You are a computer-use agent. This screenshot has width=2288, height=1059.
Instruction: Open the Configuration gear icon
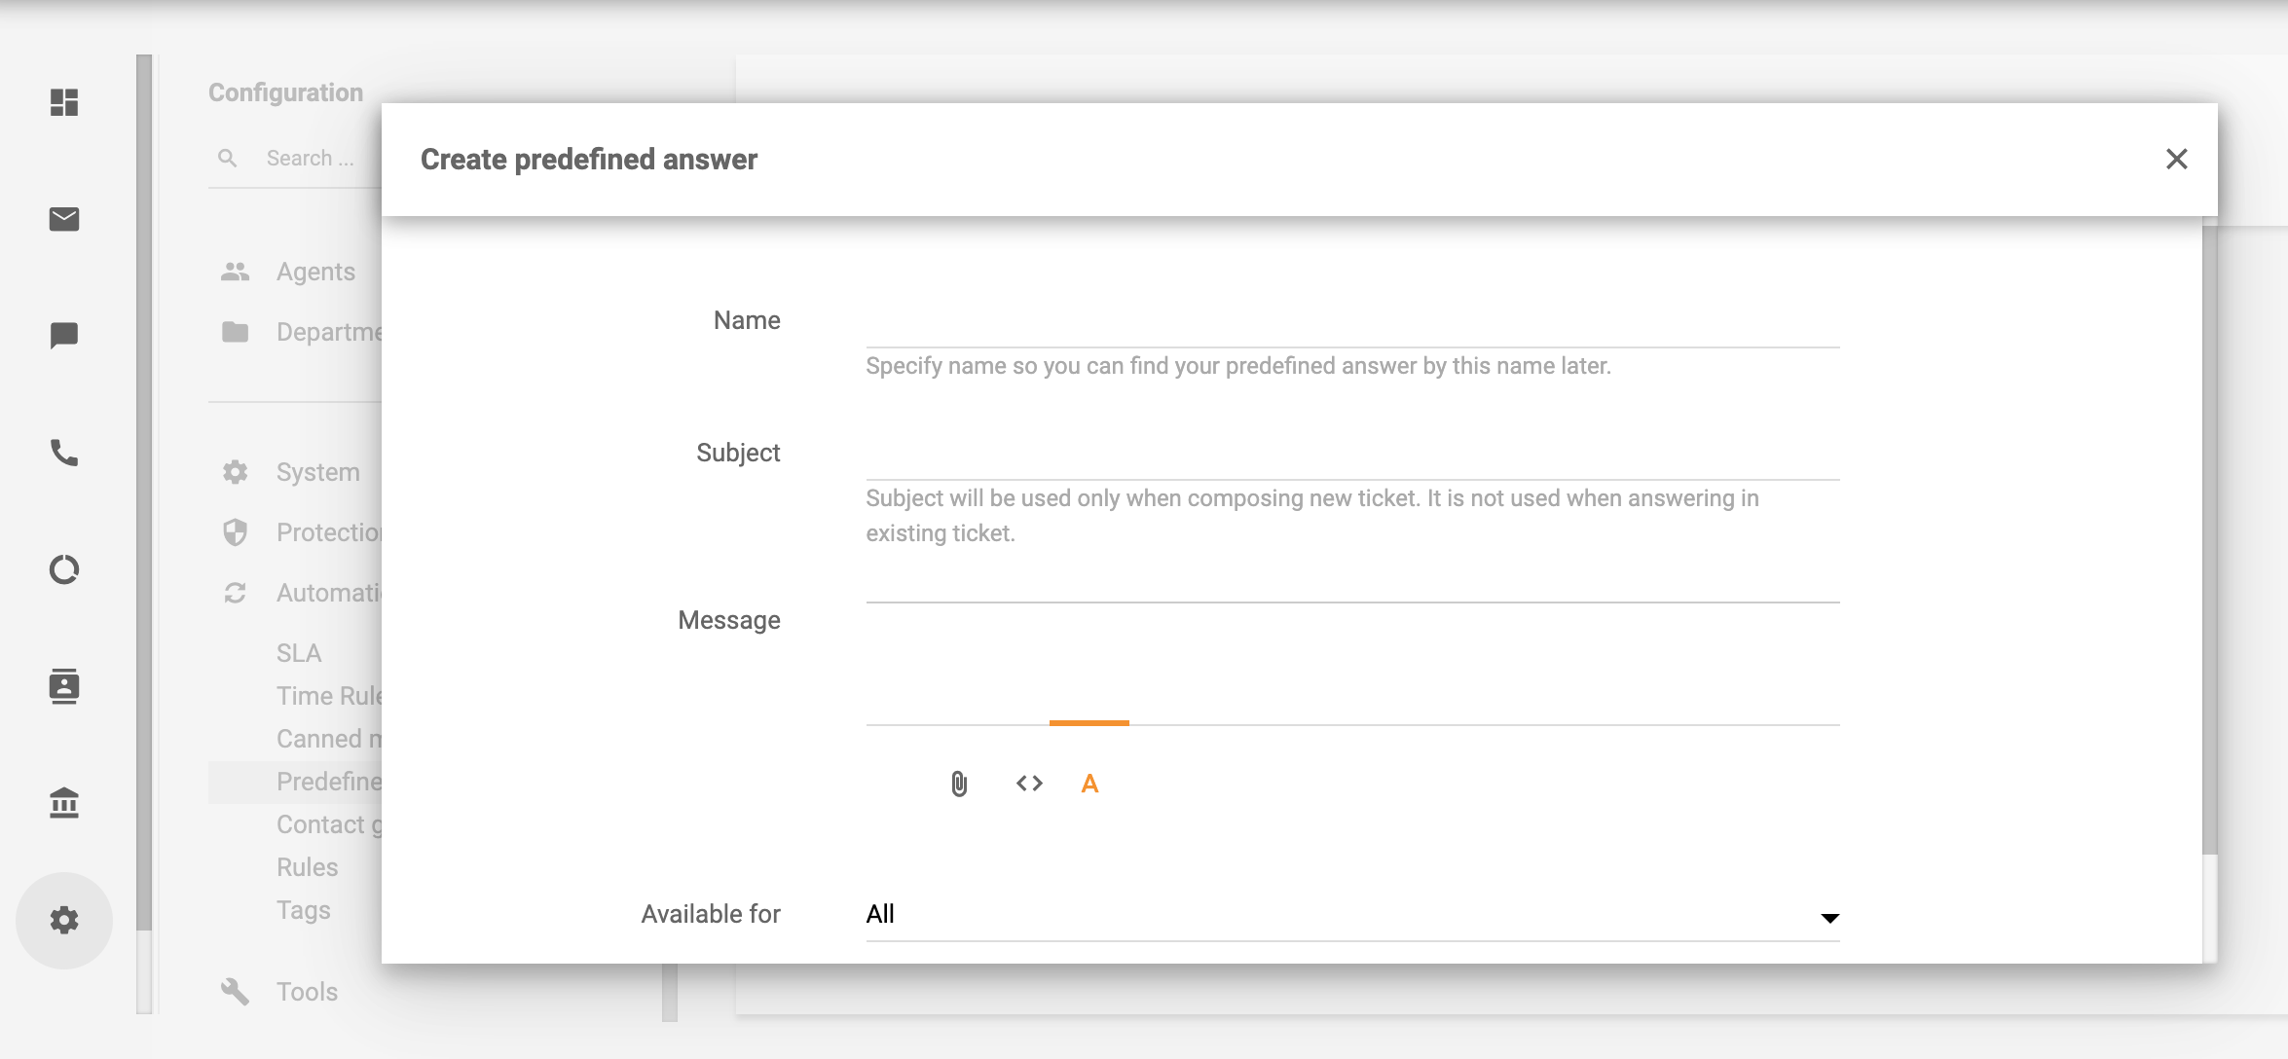pyautogui.click(x=64, y=918)
